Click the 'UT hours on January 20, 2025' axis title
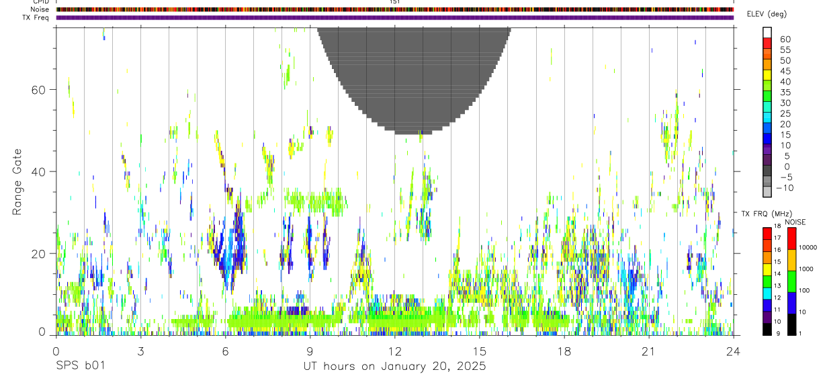The width and height of the screenshot is (825, 380). pos(394,367)
